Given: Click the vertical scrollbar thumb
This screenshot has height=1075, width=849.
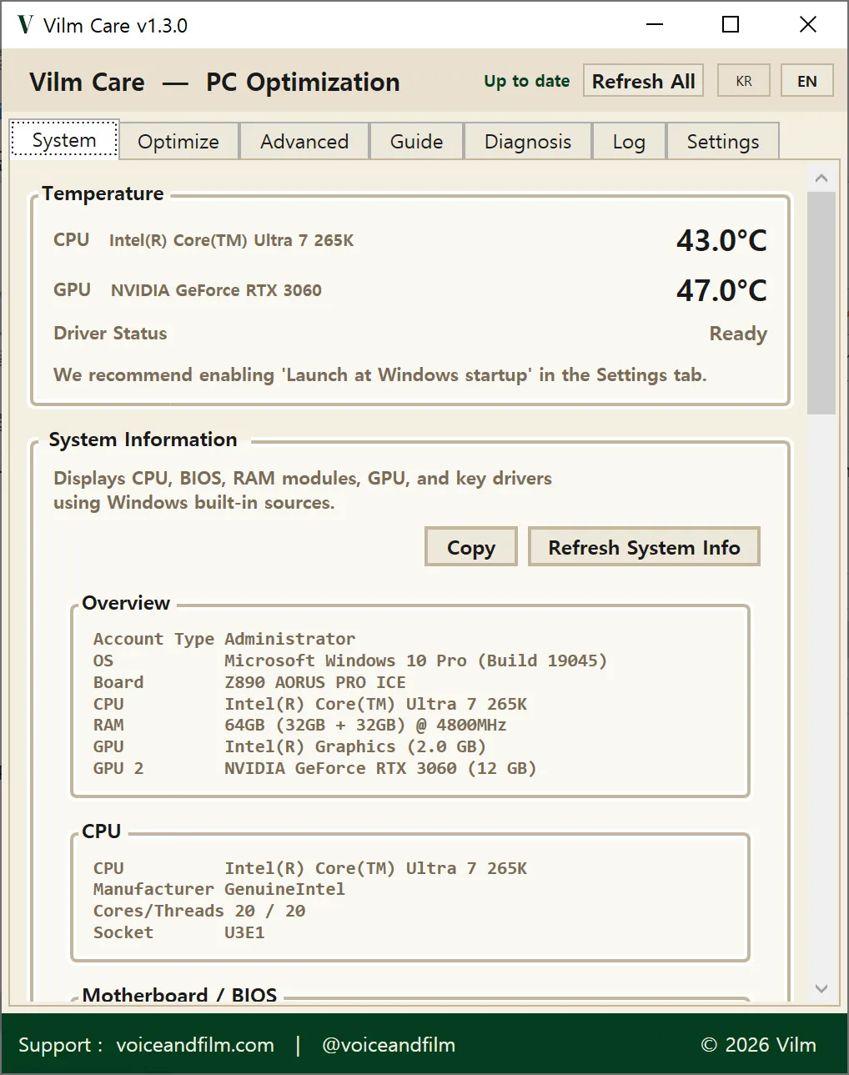Looking at the screenshot, I should tap(821, 303).
